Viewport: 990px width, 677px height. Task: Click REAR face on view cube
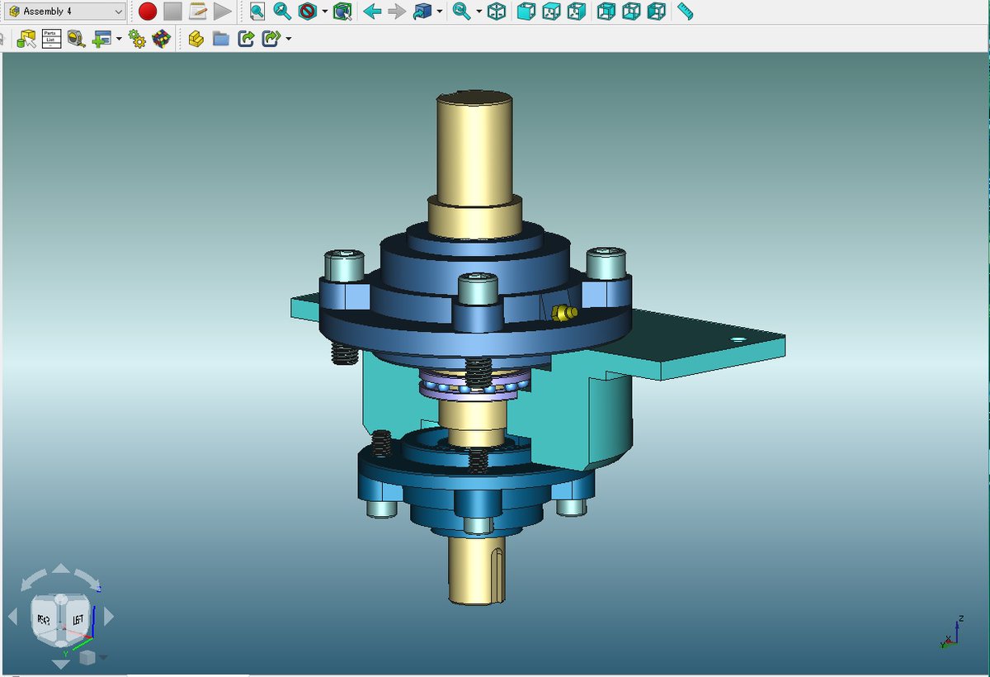tap(45, 620)
